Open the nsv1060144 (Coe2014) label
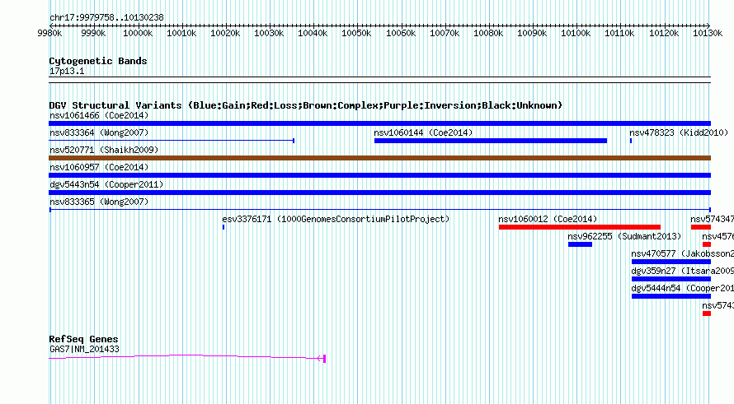 (423, 132)
